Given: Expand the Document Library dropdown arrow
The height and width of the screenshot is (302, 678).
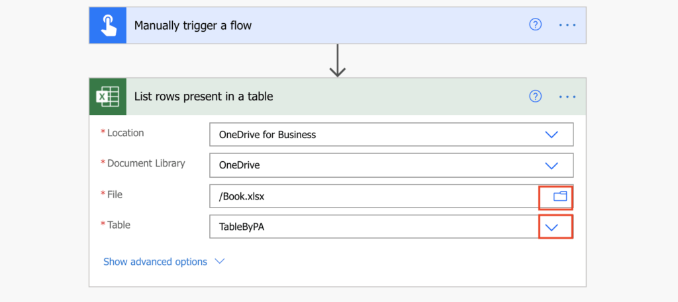Looking at the screenshot, I should (x=552, y=165).
